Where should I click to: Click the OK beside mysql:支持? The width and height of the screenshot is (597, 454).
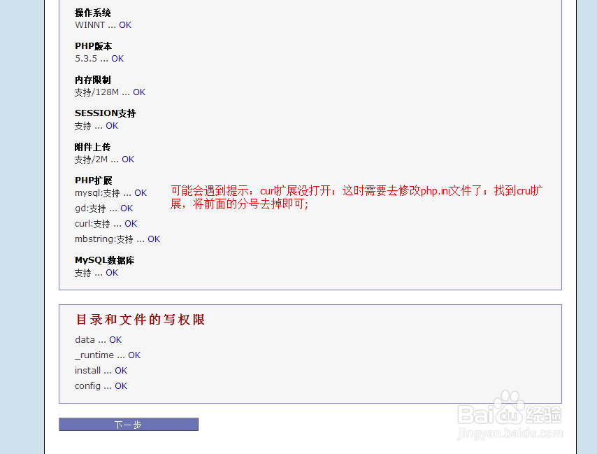coord(141,192)
